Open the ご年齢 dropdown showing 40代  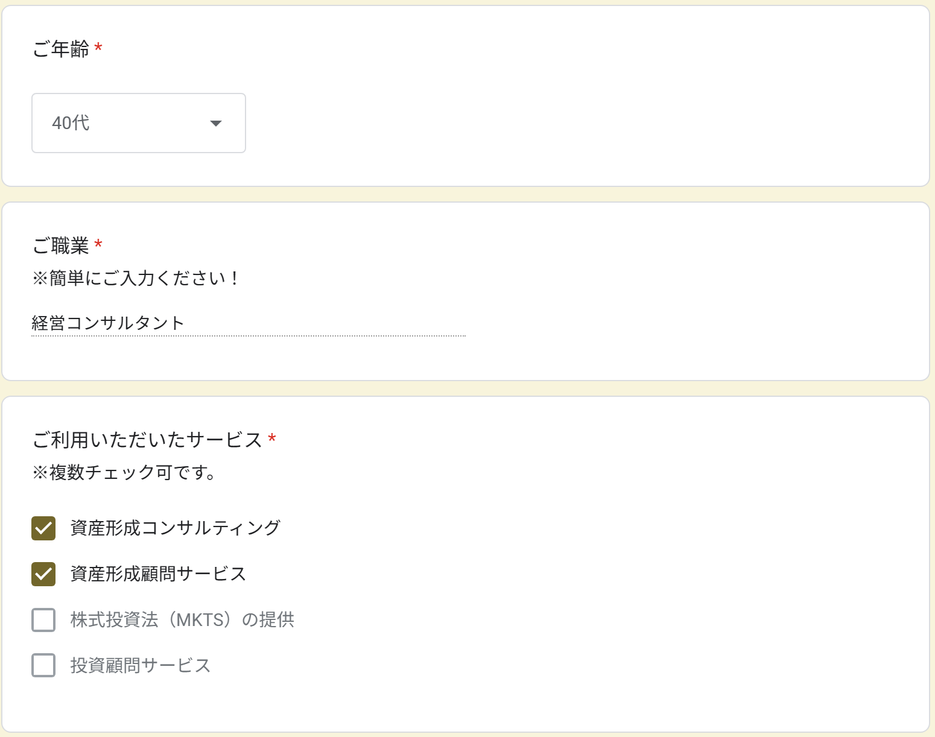[x=138, y=123]
